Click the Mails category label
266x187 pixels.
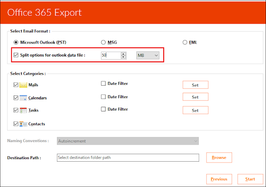click(33, 85)
